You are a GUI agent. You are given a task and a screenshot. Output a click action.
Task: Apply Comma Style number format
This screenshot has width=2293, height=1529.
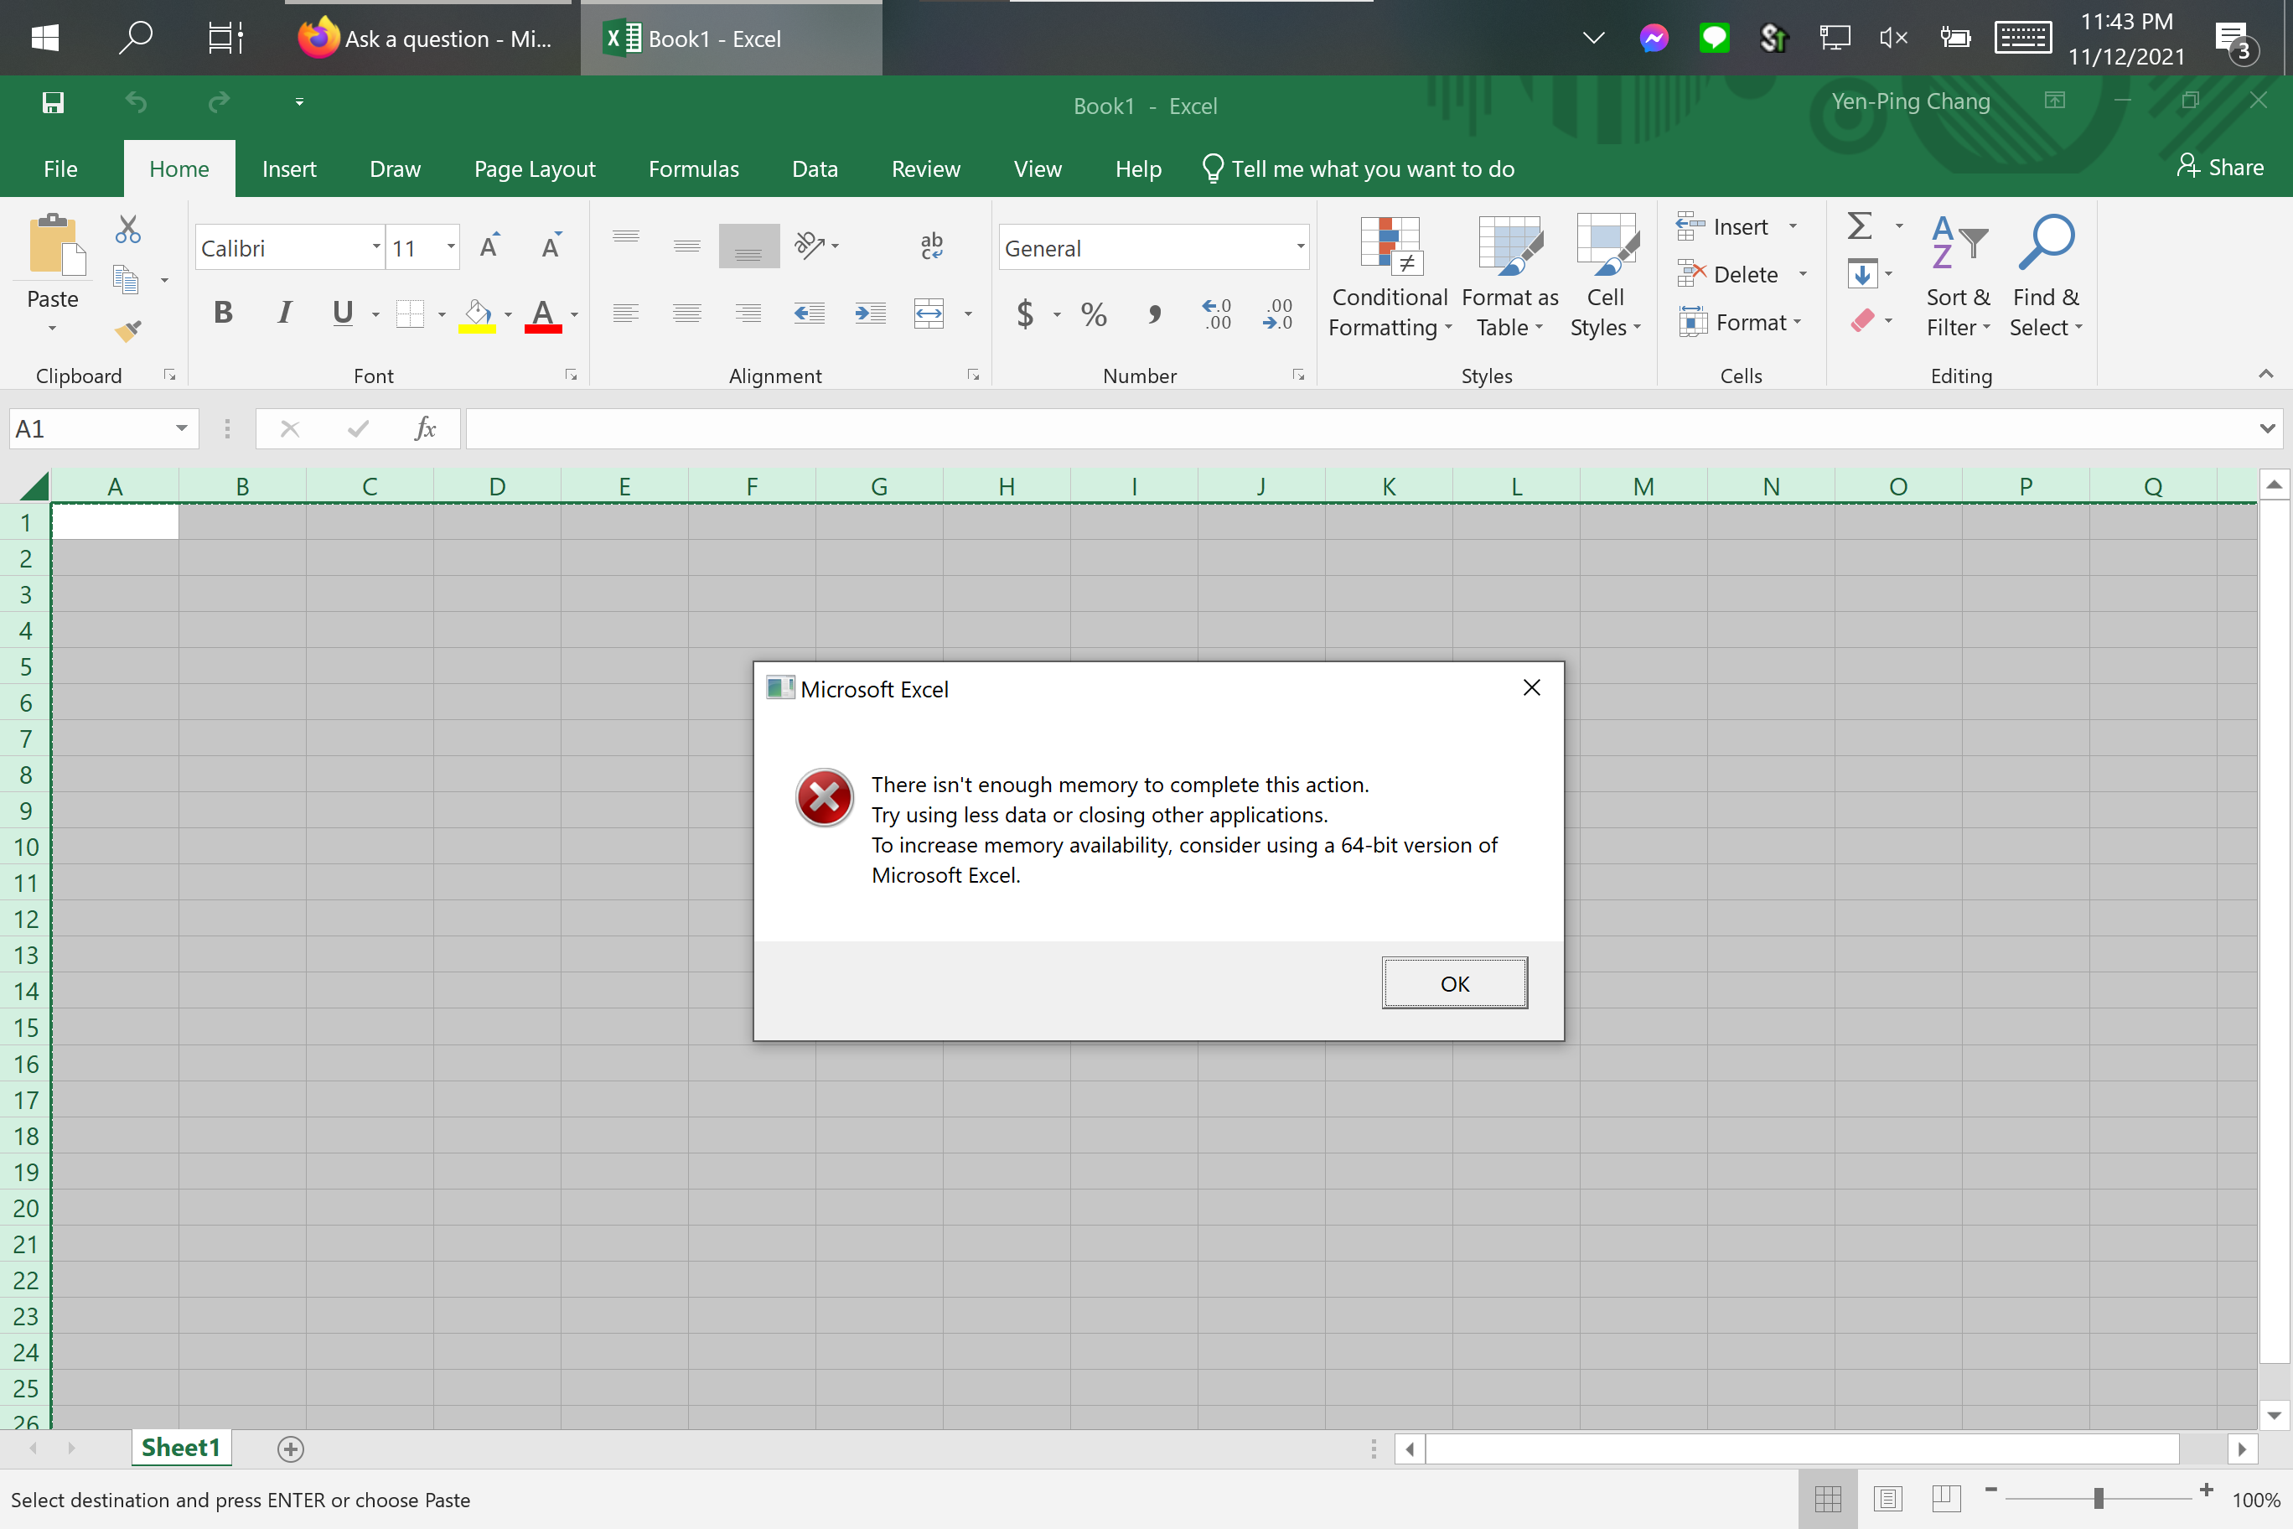coord(1154,314)
